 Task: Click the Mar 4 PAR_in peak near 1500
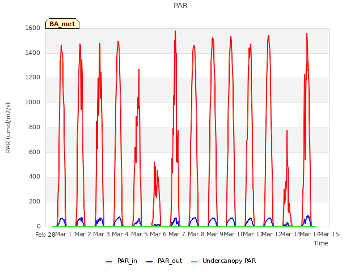(x=118, y=42)
